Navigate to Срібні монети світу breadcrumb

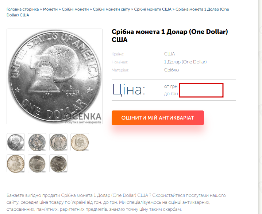click(x=111, y=9)
